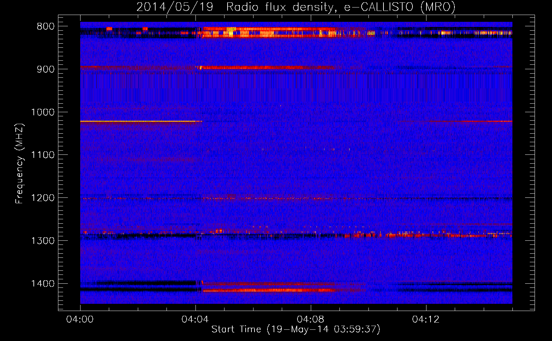
Task: Click the 1000 frequency tick label
Action: (x=43, y=112)
